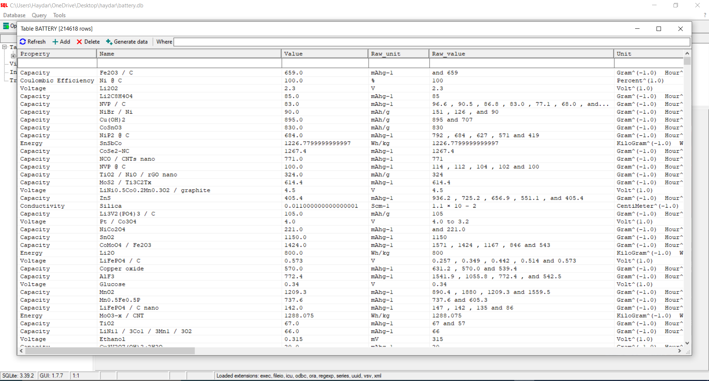709x381 pixels.
Task: Click the blue circular Refresh glyph
Action: (23, 42)
